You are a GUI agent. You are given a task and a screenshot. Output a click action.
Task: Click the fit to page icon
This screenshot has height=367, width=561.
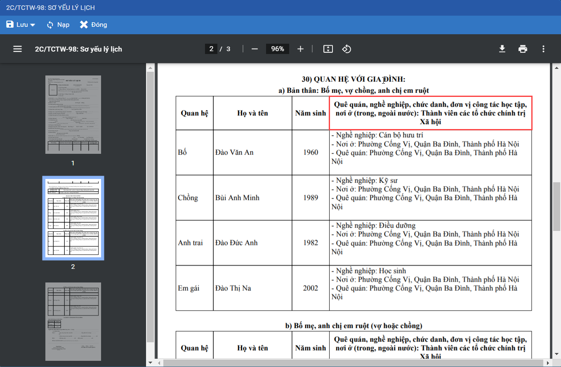(328, 49)
